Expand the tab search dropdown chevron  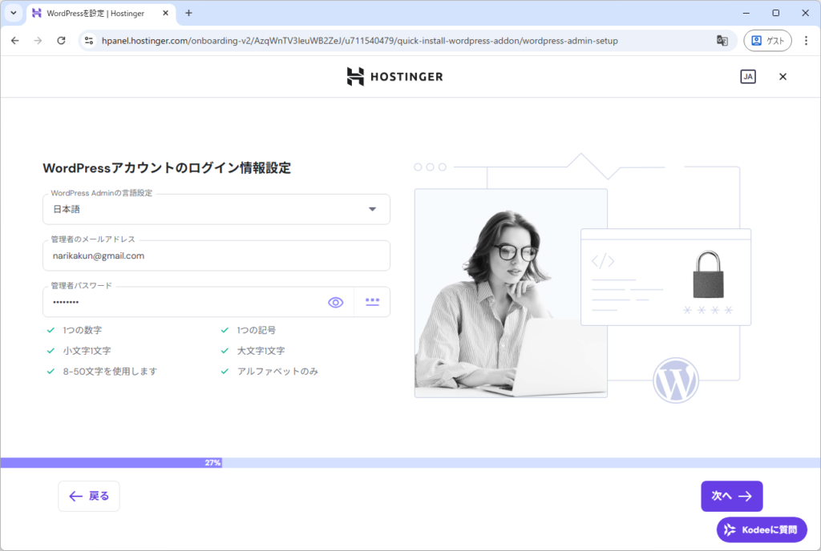[13, 13]
